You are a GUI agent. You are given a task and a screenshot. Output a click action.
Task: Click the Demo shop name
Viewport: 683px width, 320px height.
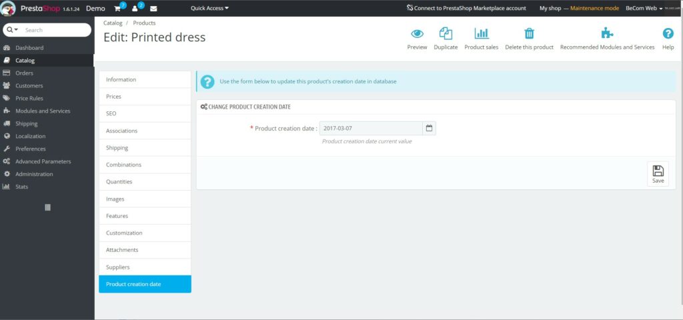tap(95, 8)
